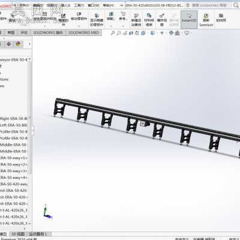Select the ERA-50-420-easy tree item
Screen dimensions: 240x240
coord(14,184)
